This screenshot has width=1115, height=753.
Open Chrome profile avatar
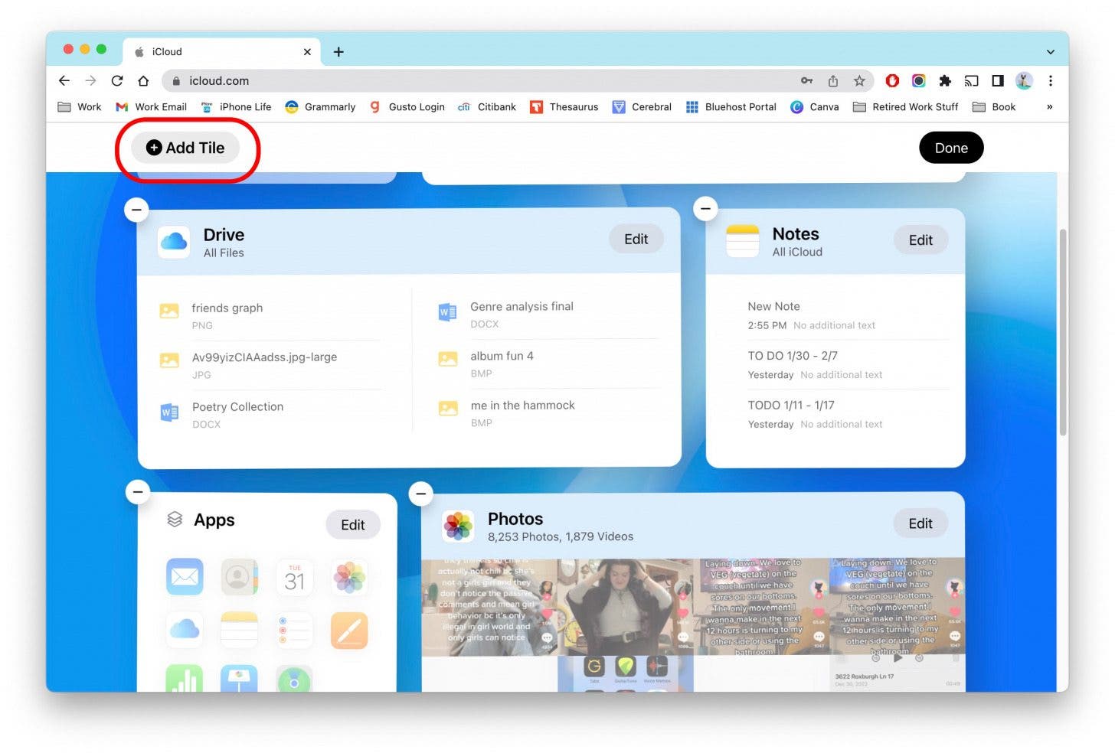(1024, 80)
